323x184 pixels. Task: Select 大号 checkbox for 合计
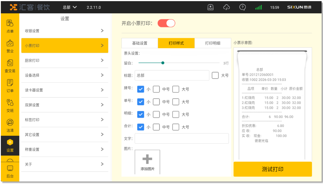pos(176,127)
